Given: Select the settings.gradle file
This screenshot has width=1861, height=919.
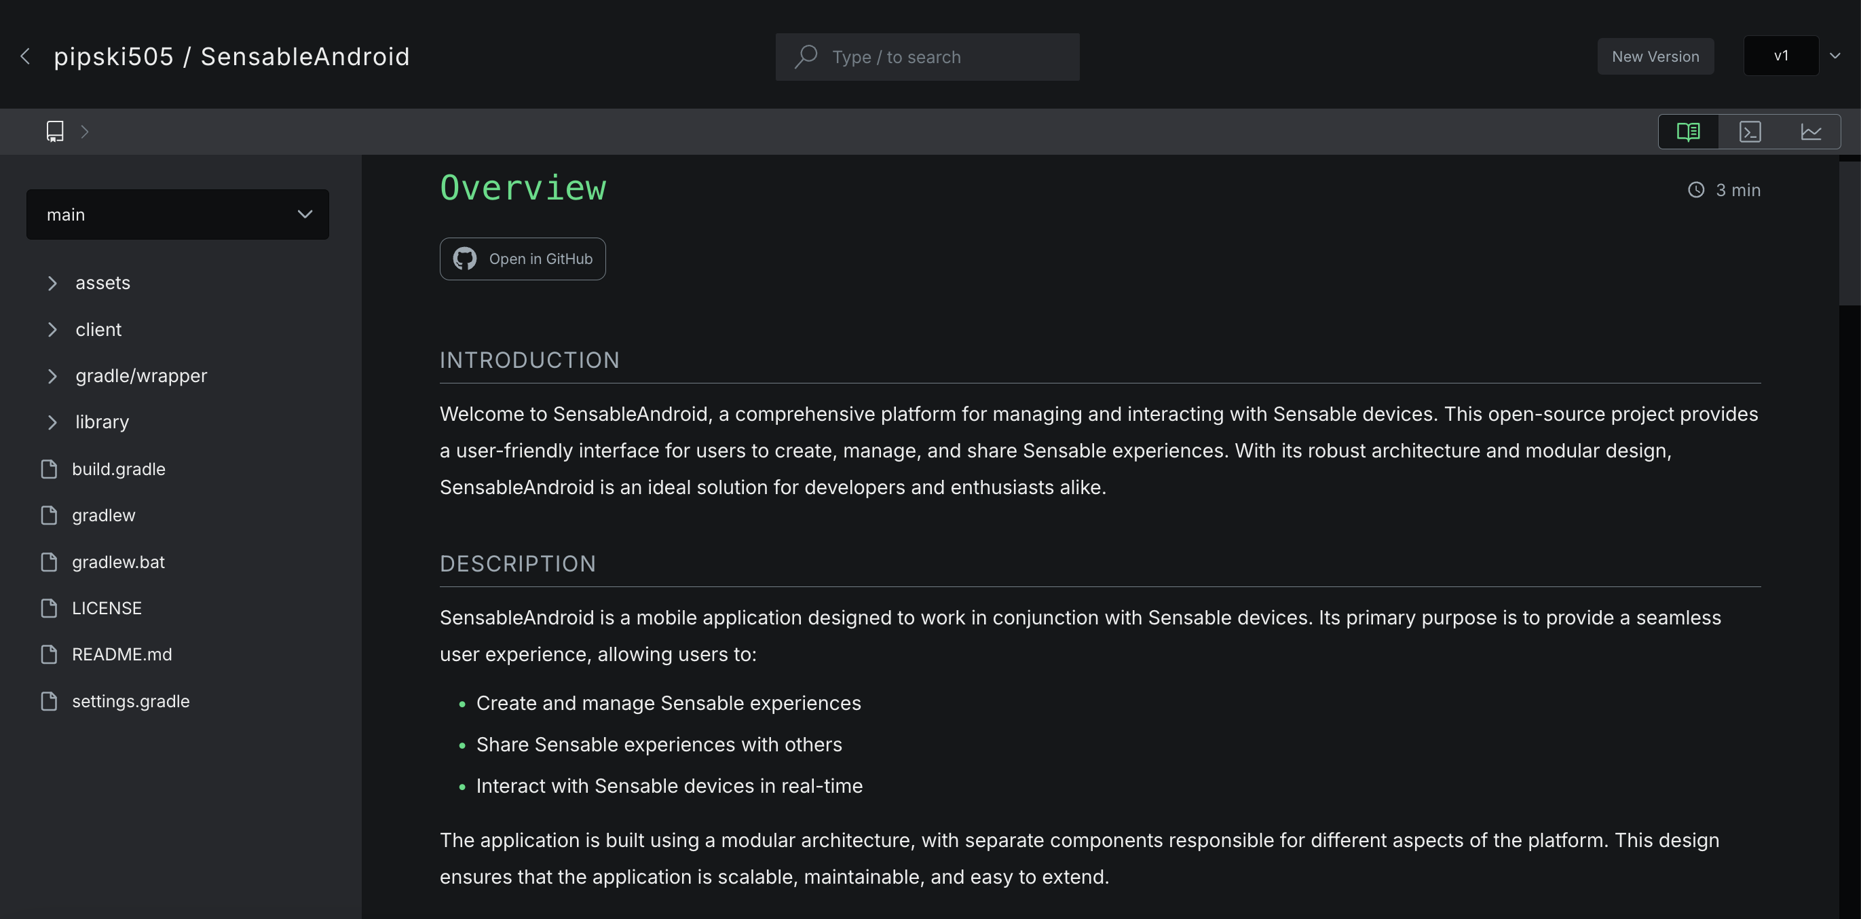Looking at the screenshot, I should point(130,699).
